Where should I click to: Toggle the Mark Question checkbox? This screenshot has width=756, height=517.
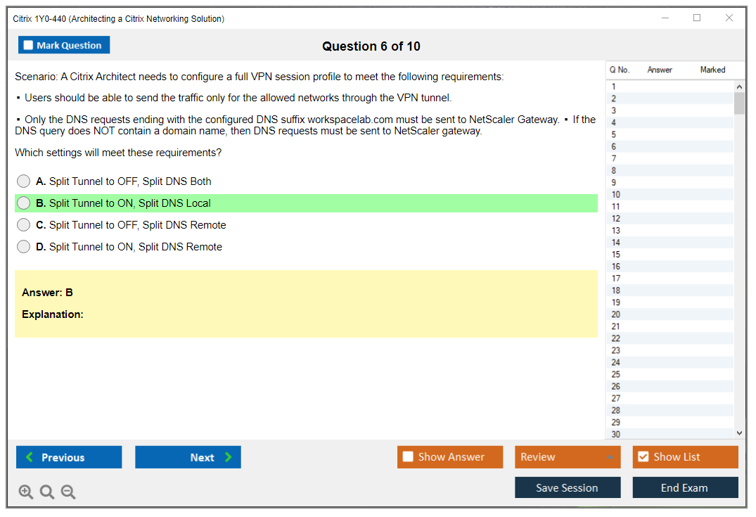(29, 46)
